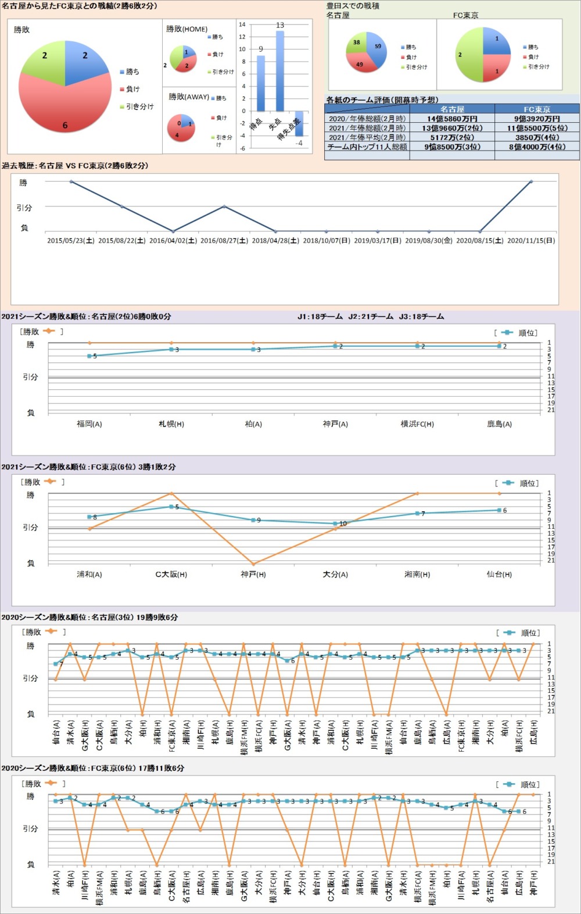
Task: Click rank marker 10 at 大分(A) in 2021 FC東京 chart
Action: pyautogui.click(x=335, y=524)
